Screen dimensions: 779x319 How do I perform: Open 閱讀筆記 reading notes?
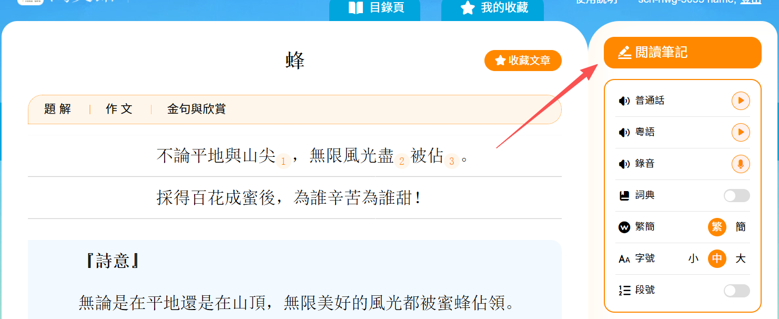(682, 53)
